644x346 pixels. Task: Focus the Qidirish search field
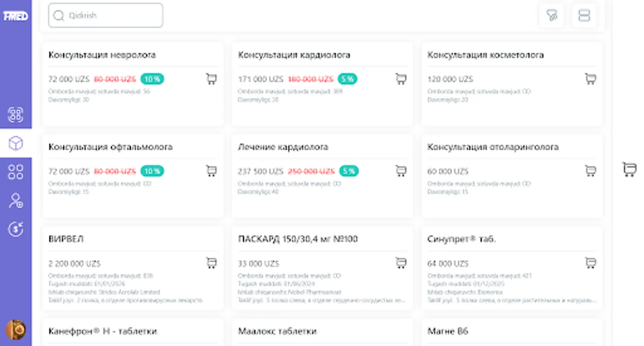(x=106, y=15)
